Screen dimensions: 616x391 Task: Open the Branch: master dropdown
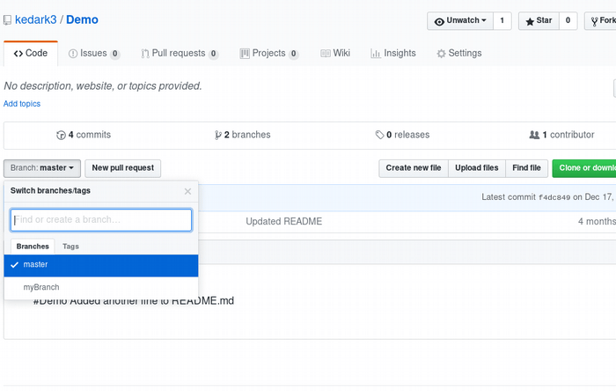pyautogui.click(x=42, y=167)
